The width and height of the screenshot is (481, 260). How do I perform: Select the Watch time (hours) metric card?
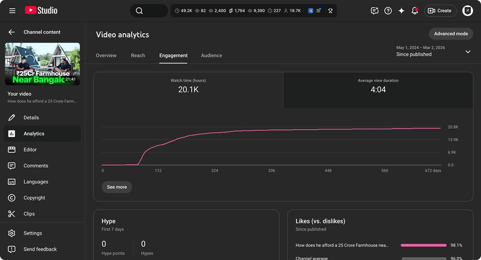[188, 90]
